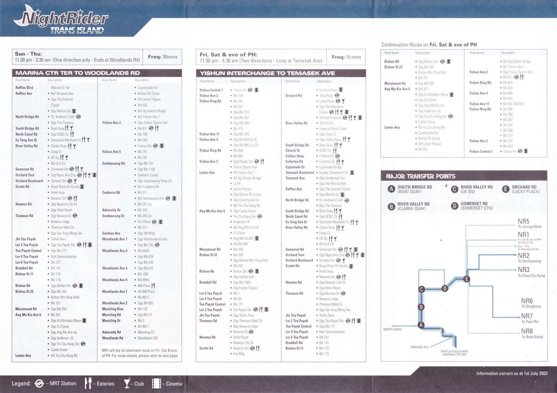
Task: Click the Cinema film strip legend icon
Action: 156,384
